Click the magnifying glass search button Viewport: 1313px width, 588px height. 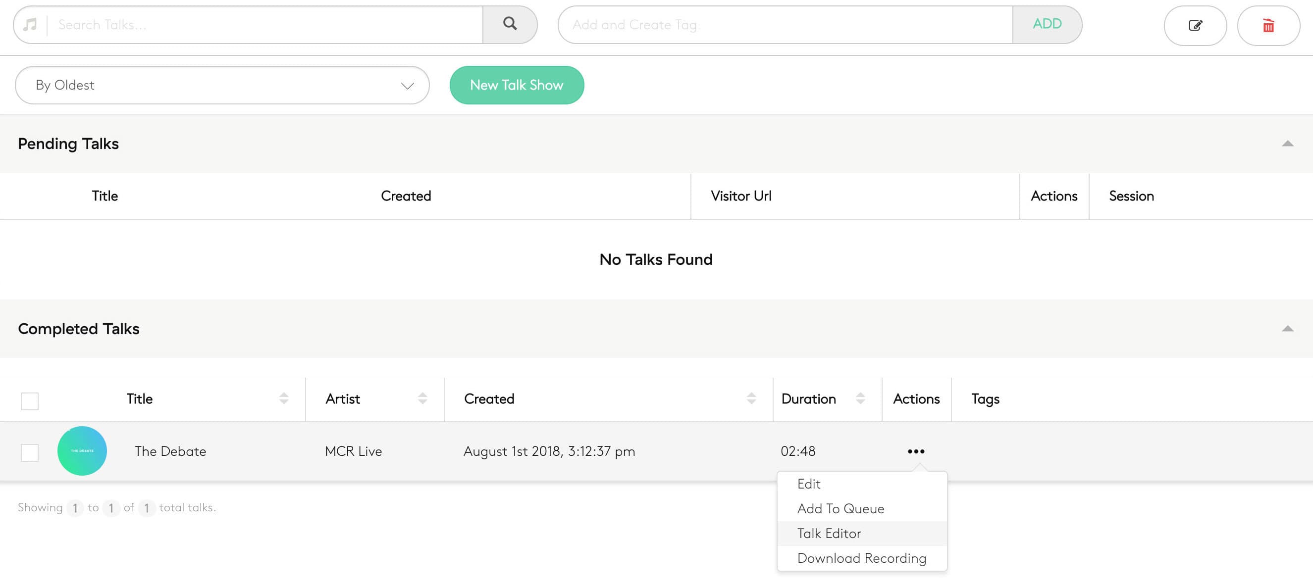(x=510, y=24)
